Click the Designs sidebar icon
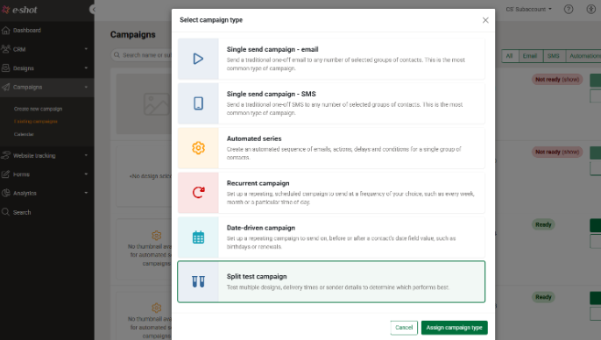Screen dimensions: 601x340 (6, 68)
